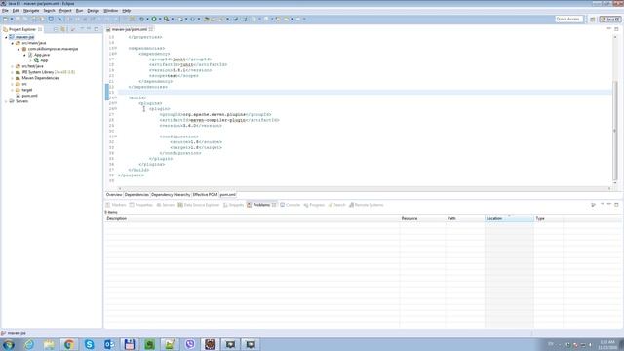Screen dimensions: 624x351
Task: Open the Snippets view tab
Action: pyautogui.click(x=233, y=205)
